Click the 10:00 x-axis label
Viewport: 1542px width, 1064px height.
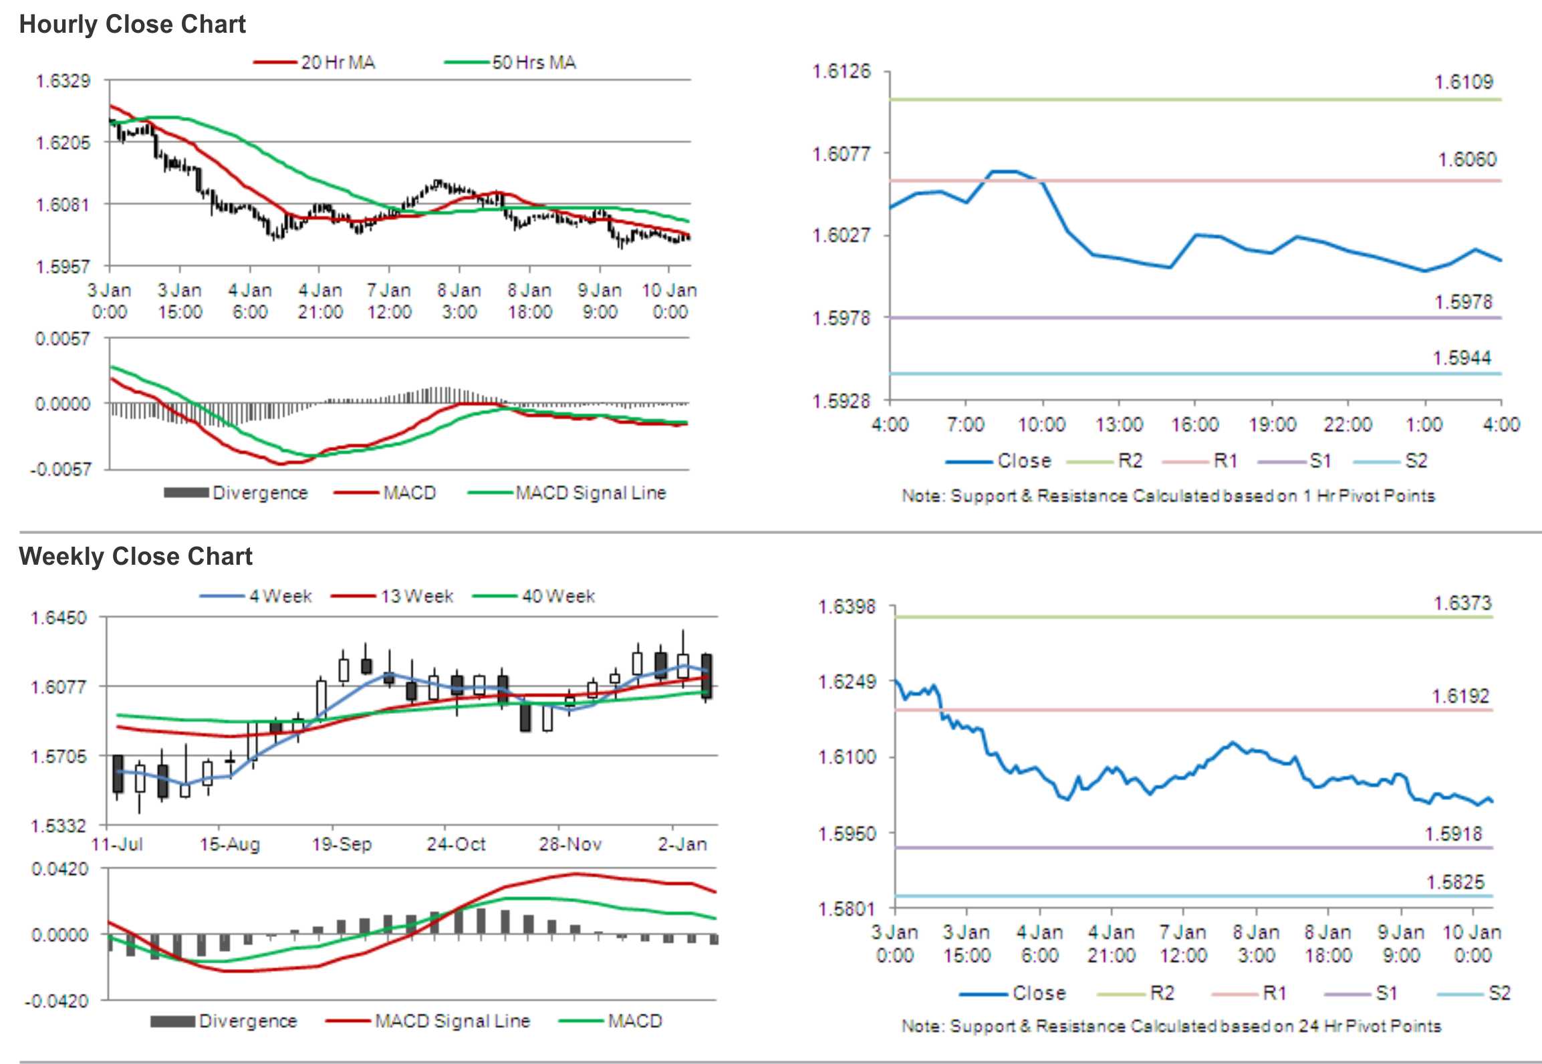coord(1041,424)
